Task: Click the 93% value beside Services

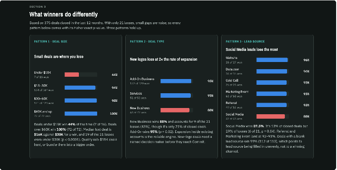Action: click(x=210, y=95)
